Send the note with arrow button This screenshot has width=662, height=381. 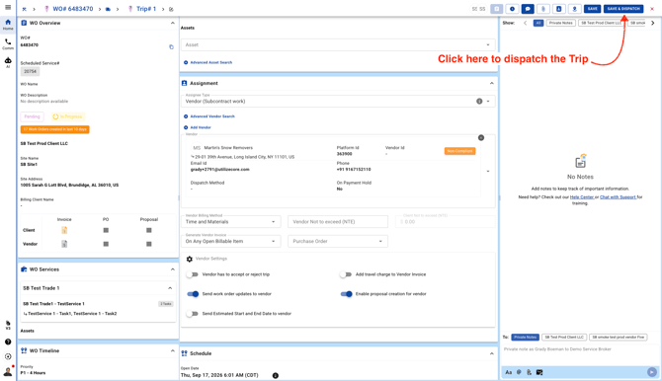tap(652, 372)
